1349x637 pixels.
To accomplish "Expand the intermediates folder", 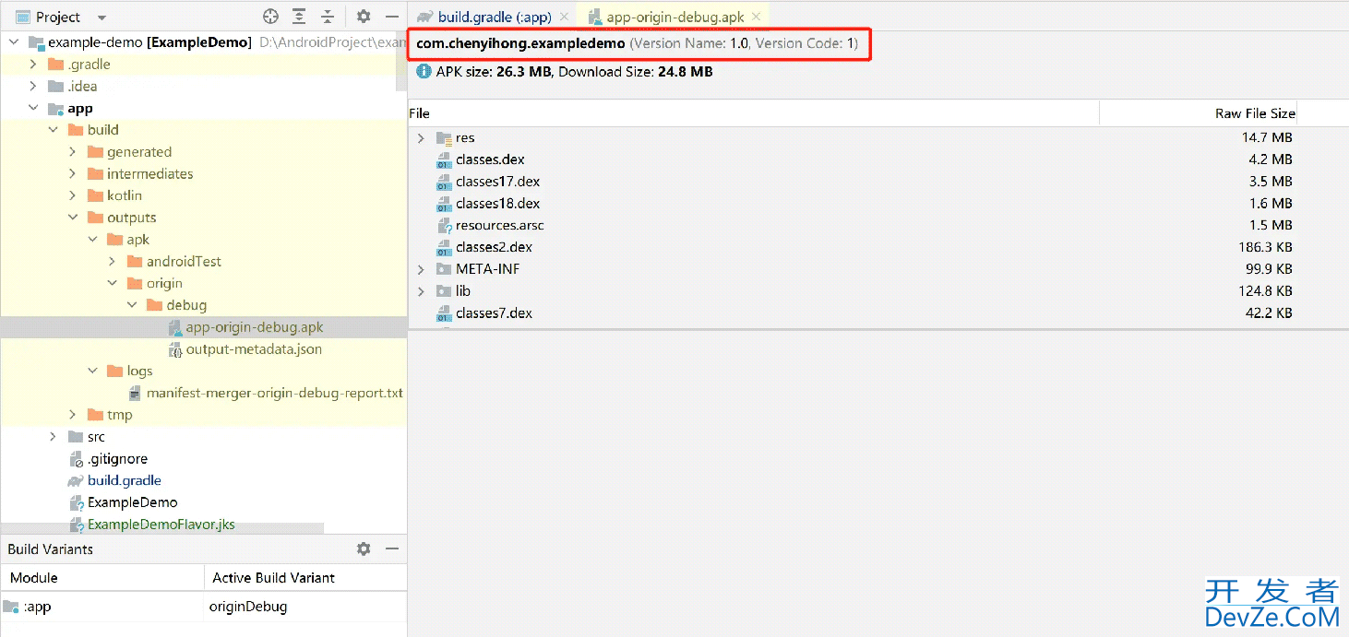I will click(73, 174).
